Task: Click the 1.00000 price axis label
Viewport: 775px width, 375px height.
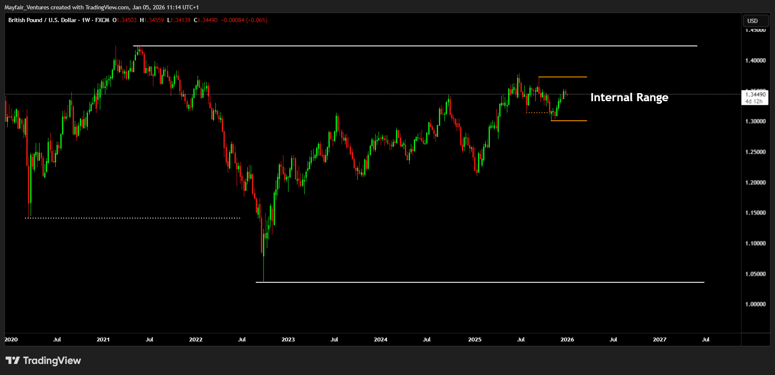Action: [x=755, y=304]
